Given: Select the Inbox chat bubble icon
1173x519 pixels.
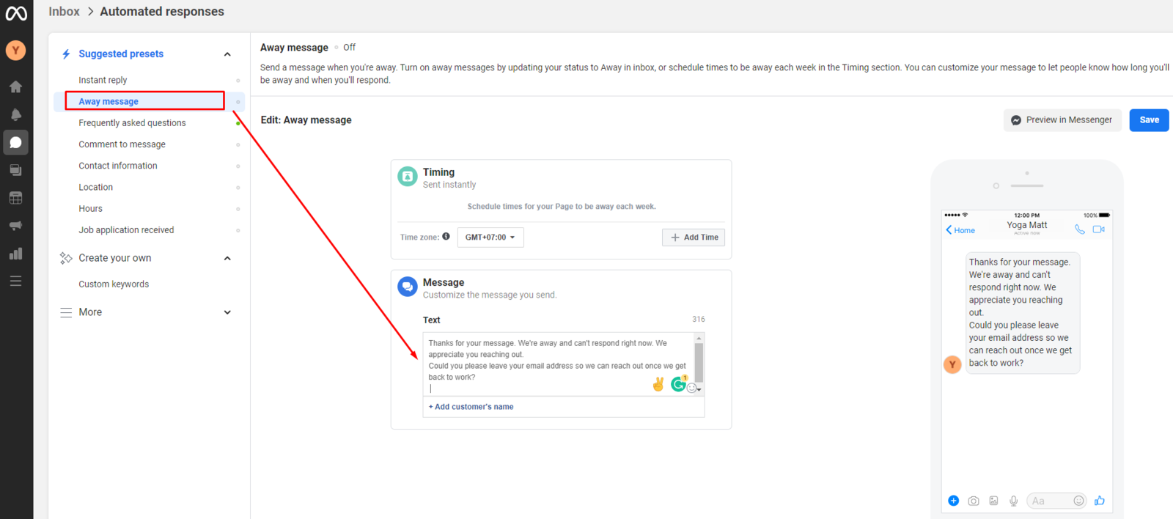Looking at the screenshot, I should [x=15, y=142].
